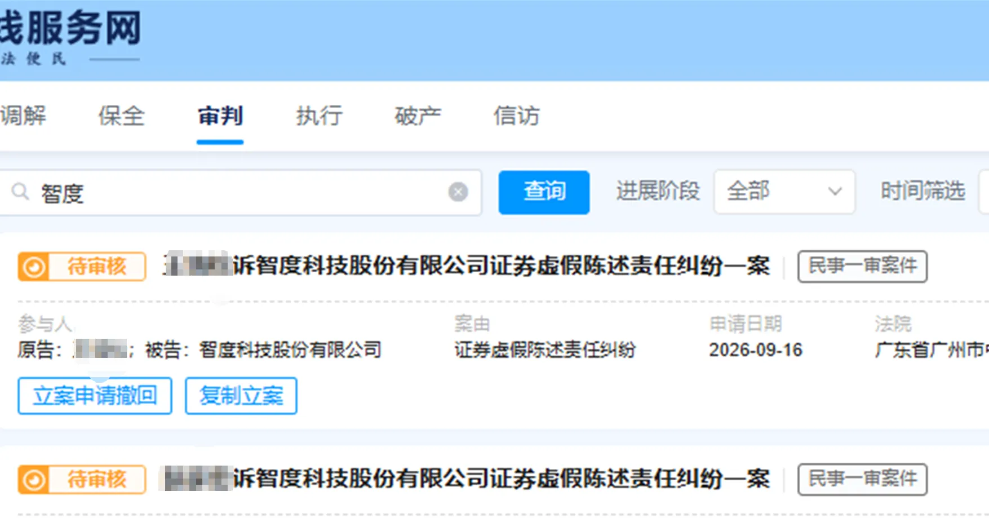The image size is (989, 518).
Task: Click the 参与人 label
Action: (x=45, y=324)
